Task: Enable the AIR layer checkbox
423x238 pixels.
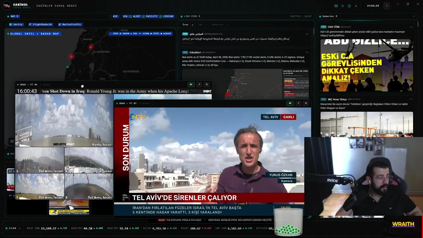Action: tap(111, 16)
